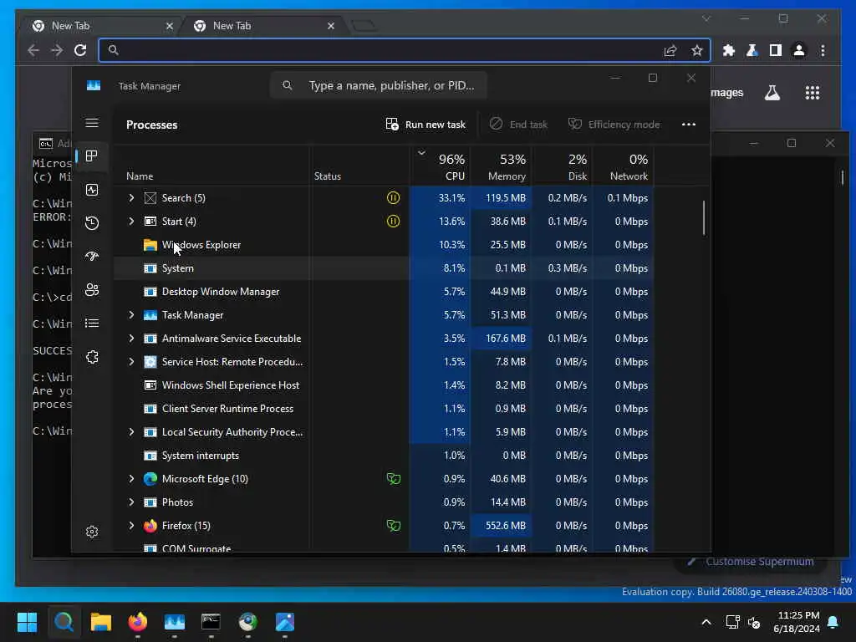Switch to the first New Tab browser tab
856x642 pixels.
pyautogui.click(x=102, y=26)
